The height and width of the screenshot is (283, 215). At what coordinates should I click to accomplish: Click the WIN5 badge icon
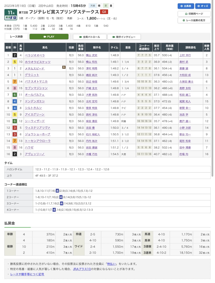click(x=11, y=18)
